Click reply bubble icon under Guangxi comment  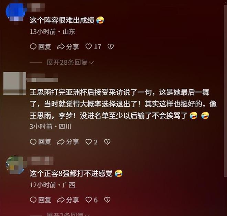pyautogui.click(x=33, y=200)
